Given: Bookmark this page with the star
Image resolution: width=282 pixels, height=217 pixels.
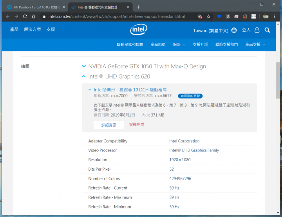Looking at the screenshot, I should click(x=208, y=16).
